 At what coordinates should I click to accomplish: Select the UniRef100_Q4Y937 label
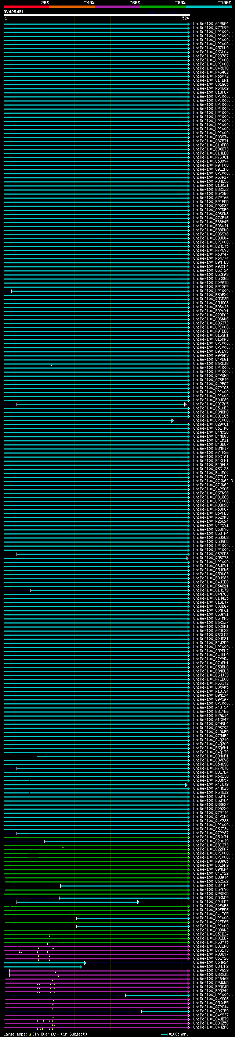pos(210,1015)
